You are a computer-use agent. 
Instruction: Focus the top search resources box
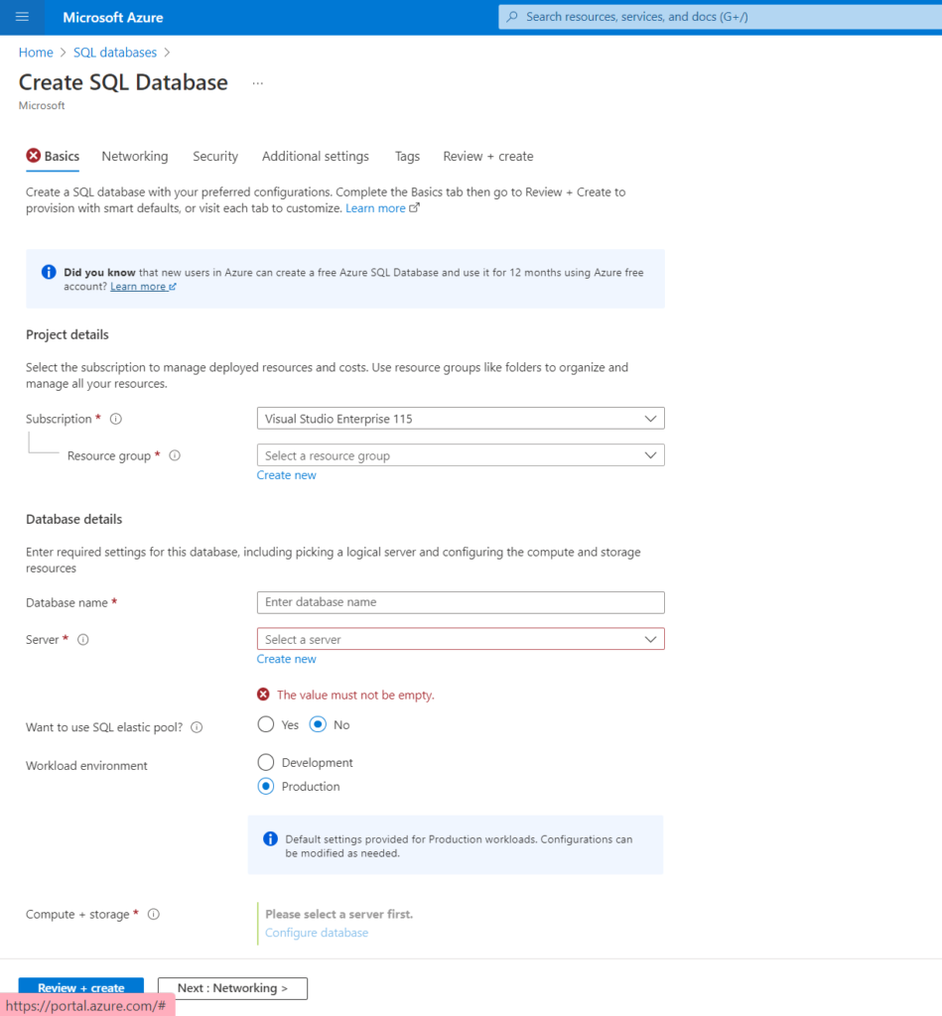pyautogui.click(x=720, y=17)
